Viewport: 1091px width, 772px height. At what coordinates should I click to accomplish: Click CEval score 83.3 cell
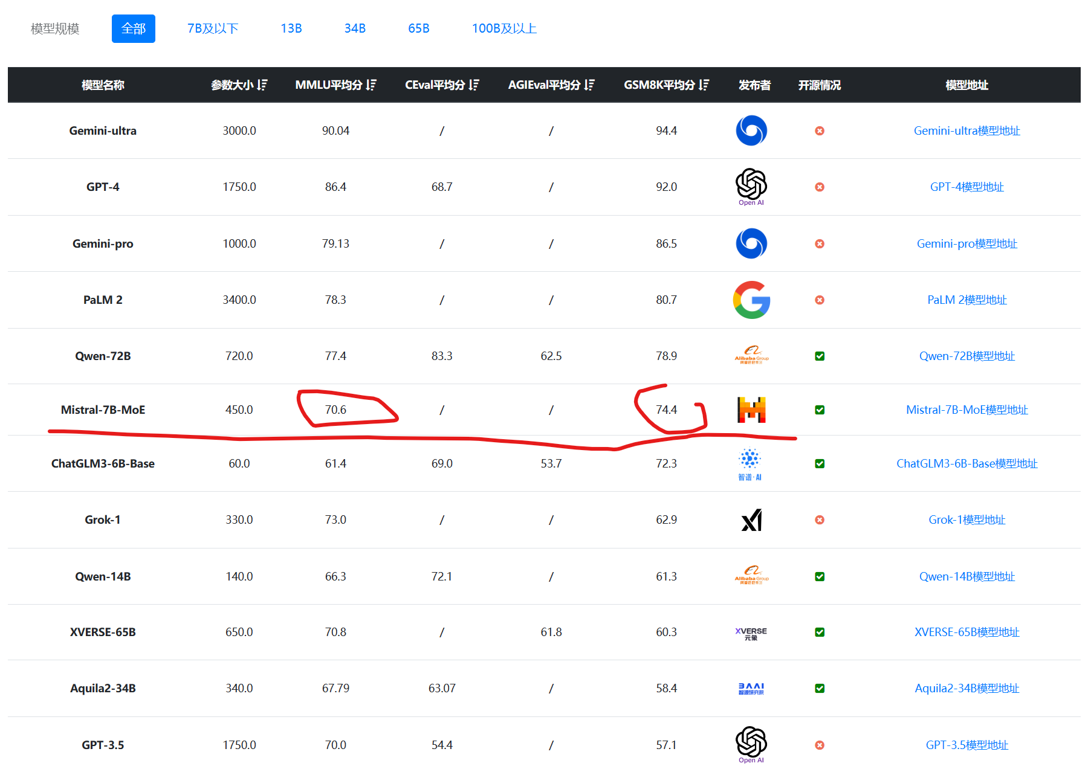pyautogui.click(x=442, y=356)
